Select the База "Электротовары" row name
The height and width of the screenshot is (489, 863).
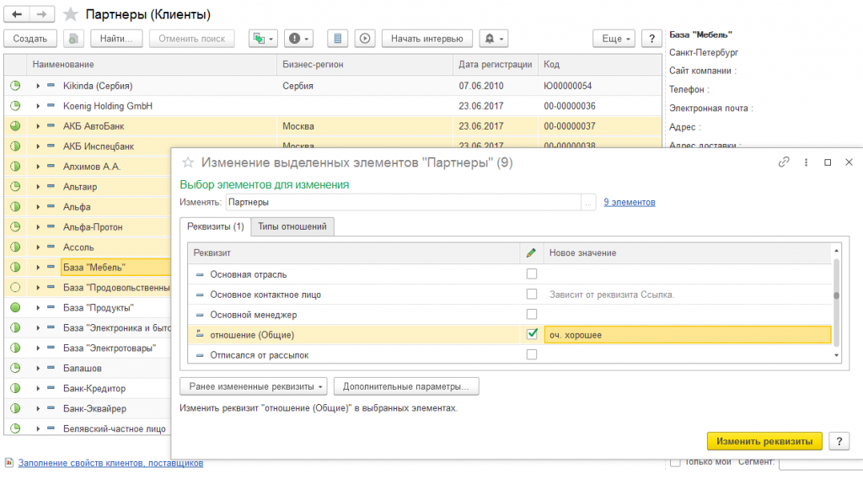pos(110,348)
